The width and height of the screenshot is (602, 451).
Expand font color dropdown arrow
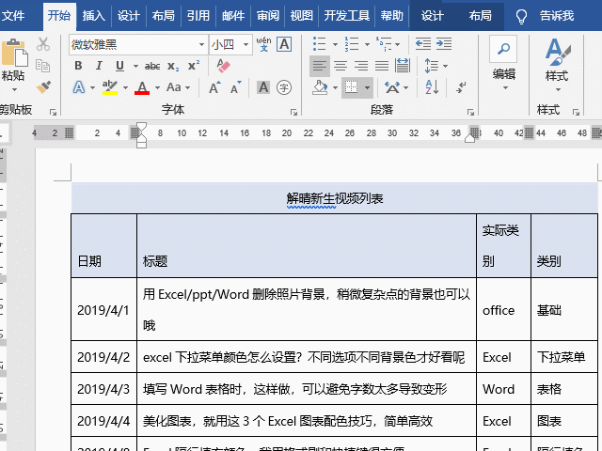pyautogui.click(x=157, y=87)
